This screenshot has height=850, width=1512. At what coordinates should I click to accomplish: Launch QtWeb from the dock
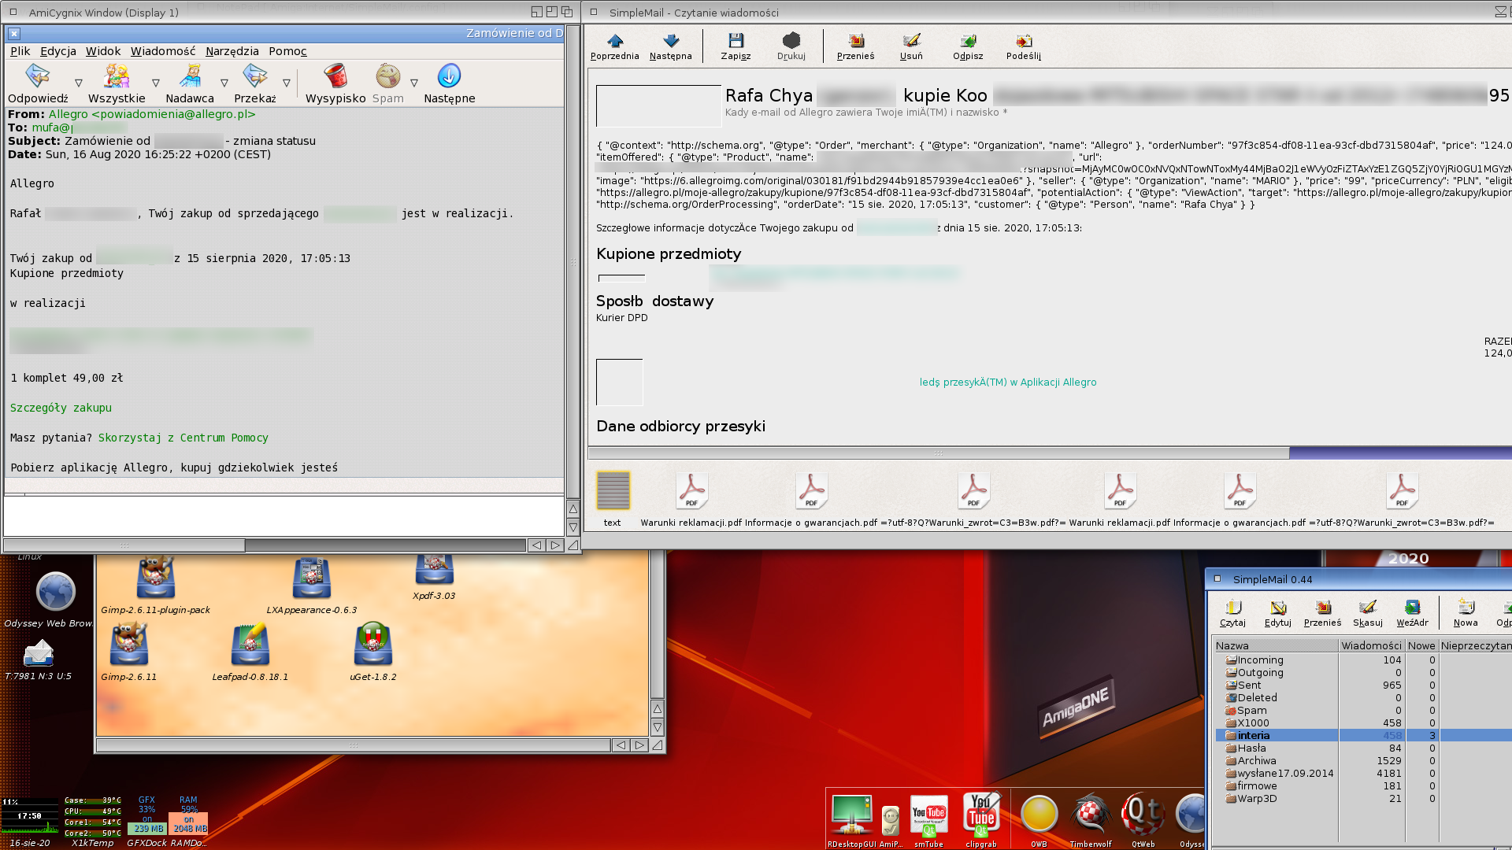click(x=1143, y=815)
